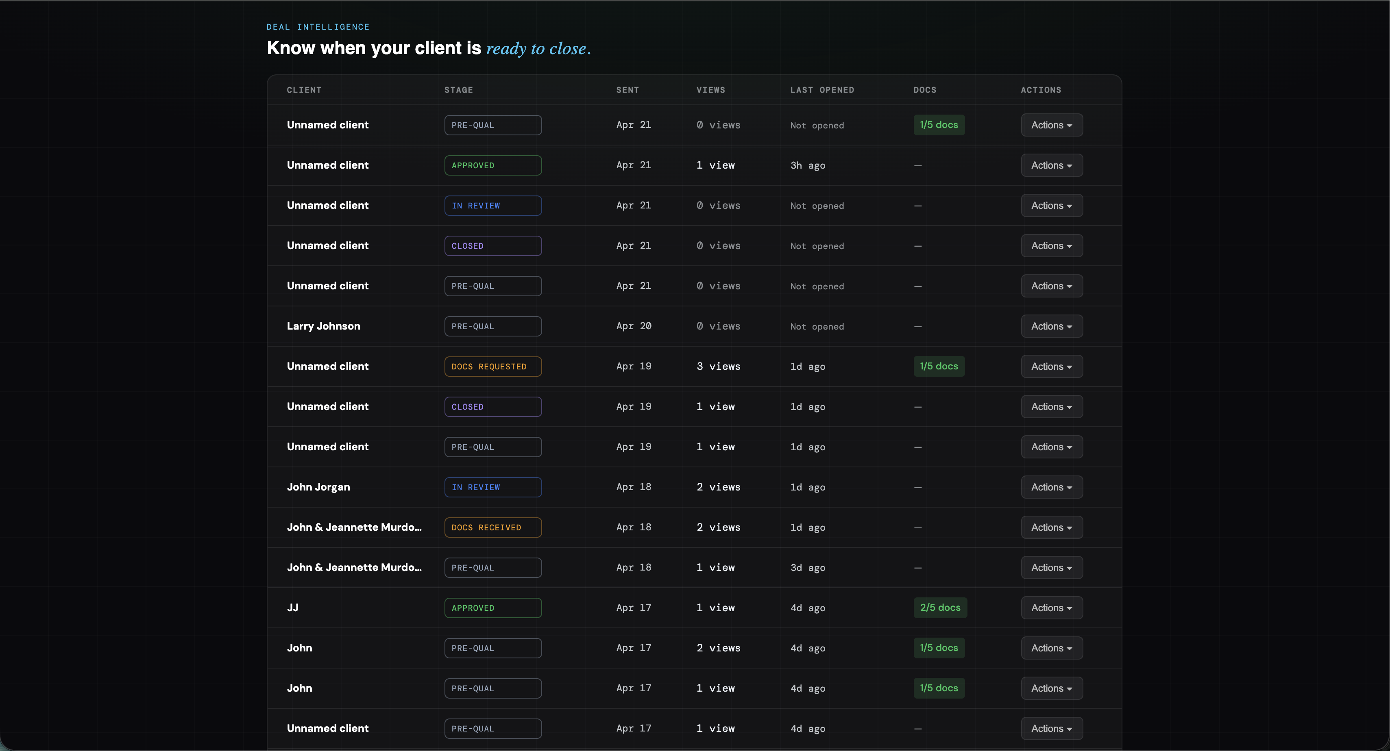Open Actions for John & Jeannette Murdo row
Viewport: 1390px width, 751px height.
pos(1051,527)
